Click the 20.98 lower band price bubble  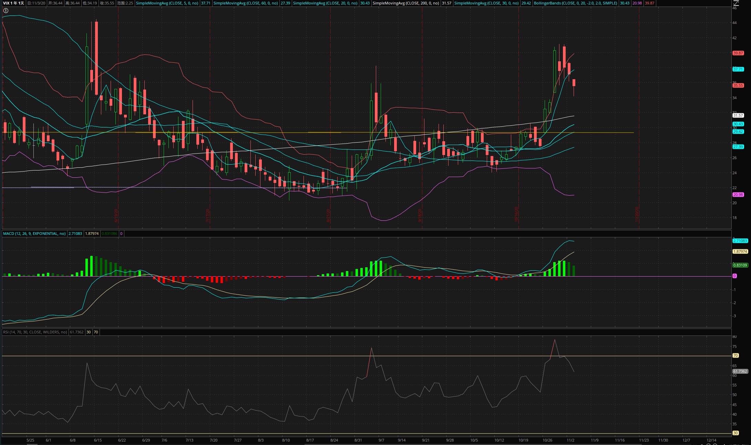coord(738,195)
